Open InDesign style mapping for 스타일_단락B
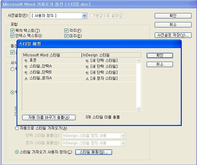This screenshot has height=165, width=197. tap(104, 73)
